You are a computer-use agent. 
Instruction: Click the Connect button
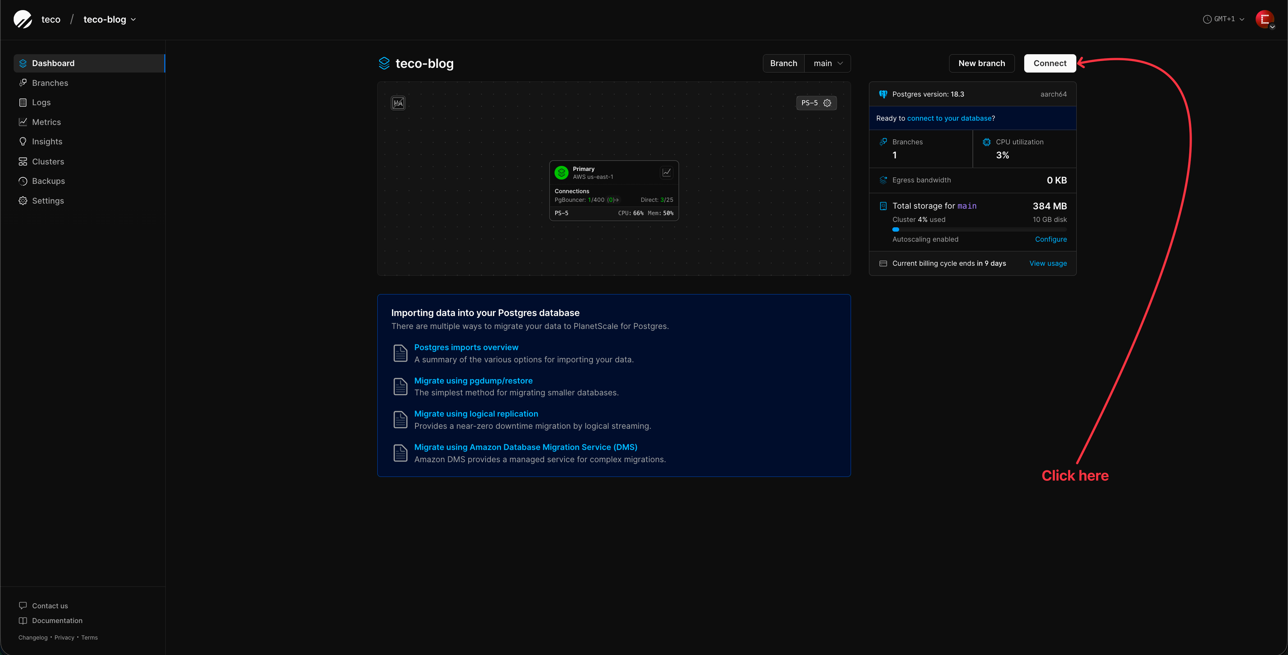tap(1049, 63)
